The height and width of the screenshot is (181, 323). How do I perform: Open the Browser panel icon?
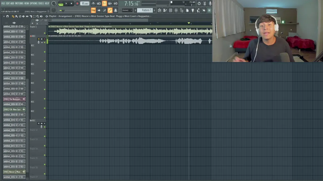[x=182, y=10]
